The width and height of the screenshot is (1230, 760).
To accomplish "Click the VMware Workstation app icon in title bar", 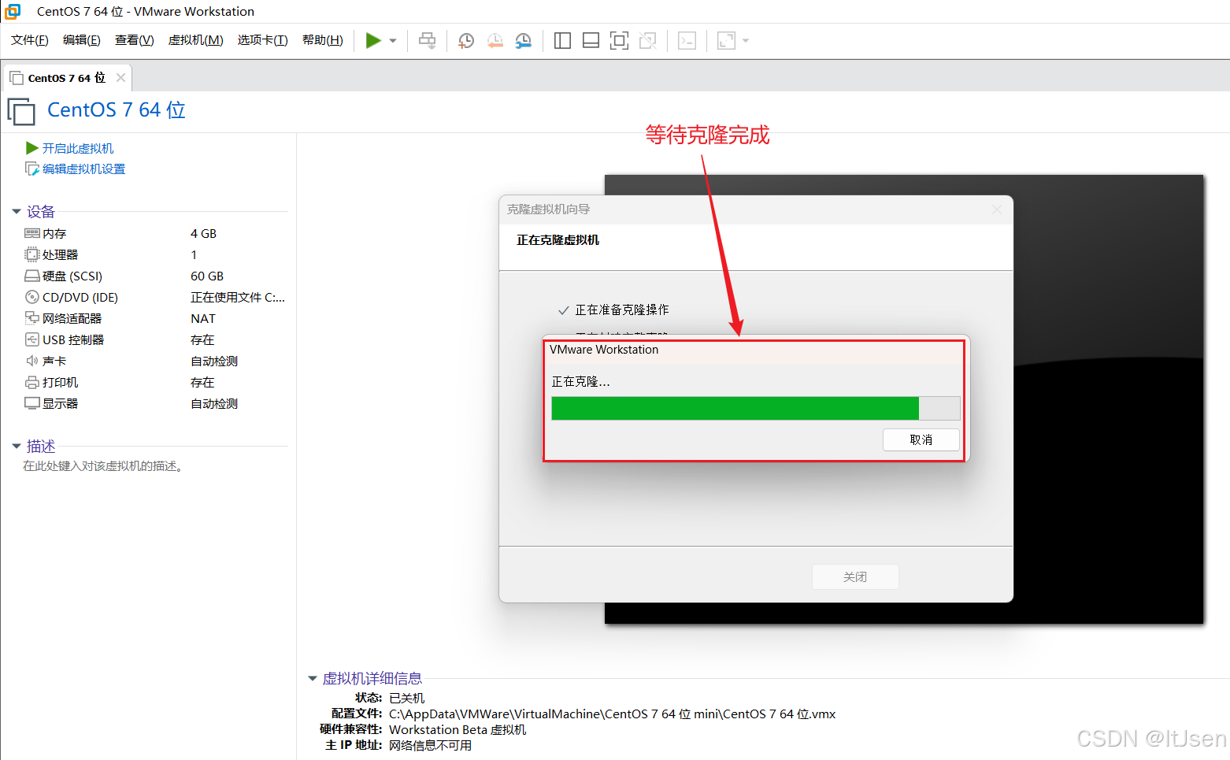I will point(13,11).
